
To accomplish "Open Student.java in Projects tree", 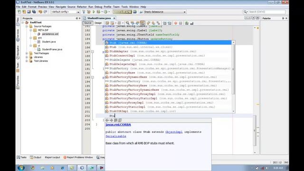I will 49,42.
